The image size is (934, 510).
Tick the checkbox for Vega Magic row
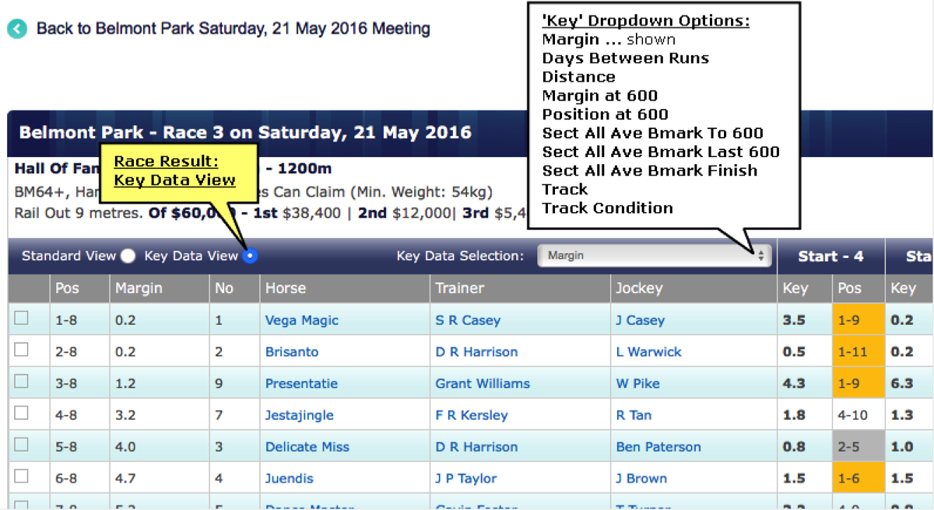click(x=21, y=318)
